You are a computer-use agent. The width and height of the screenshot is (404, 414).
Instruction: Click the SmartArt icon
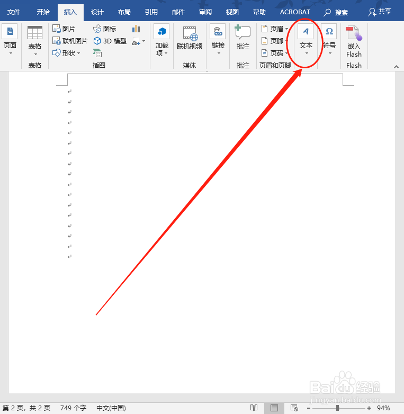click(97, 53)
